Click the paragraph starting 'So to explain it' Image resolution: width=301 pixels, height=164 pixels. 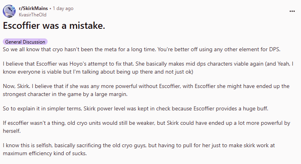pyautogui.click(x=135, y=108)
